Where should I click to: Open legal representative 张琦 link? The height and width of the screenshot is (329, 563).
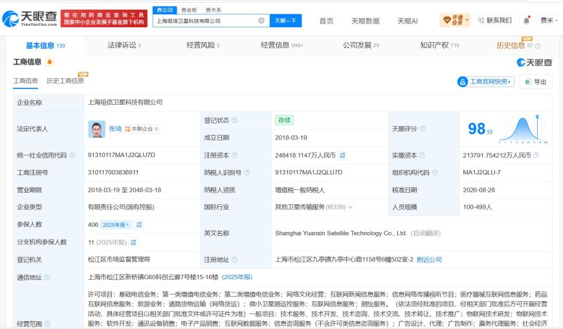tap(115, 129)
